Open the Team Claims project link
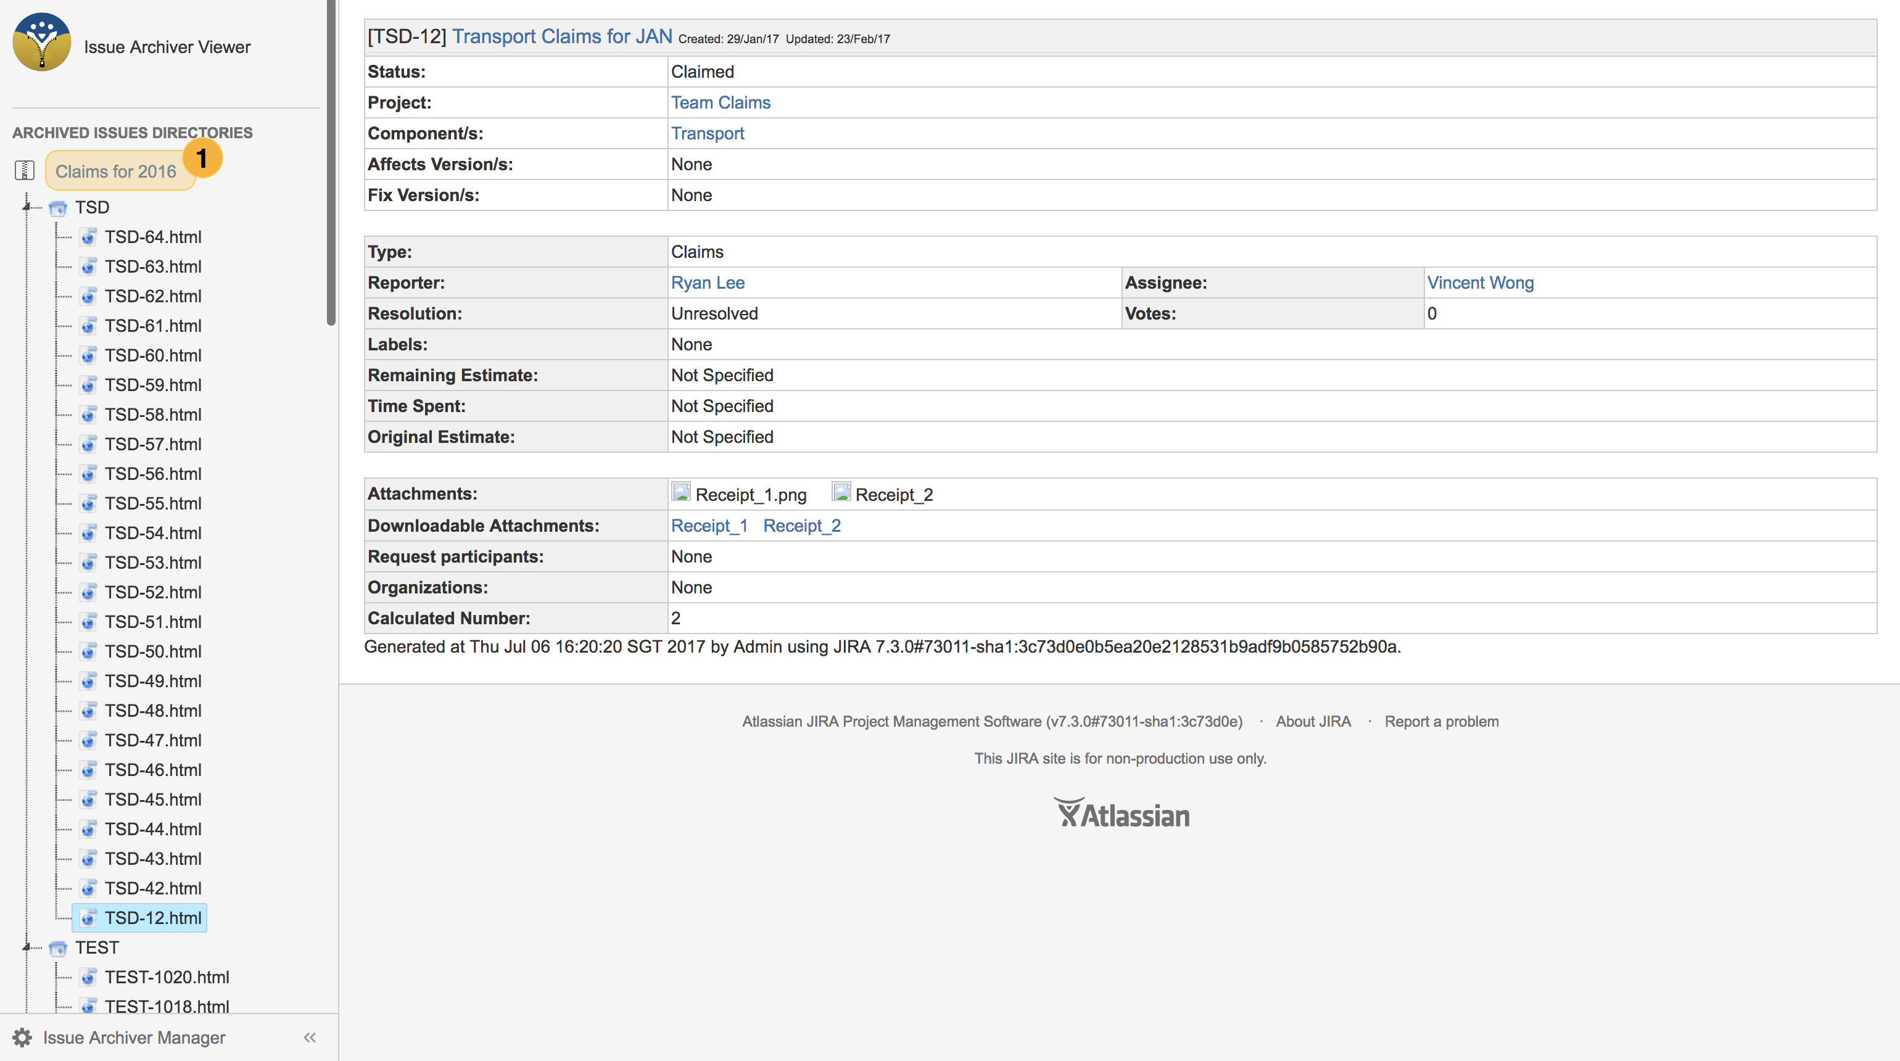Screen dimensions: 1900x1061 tap(721, 102)
